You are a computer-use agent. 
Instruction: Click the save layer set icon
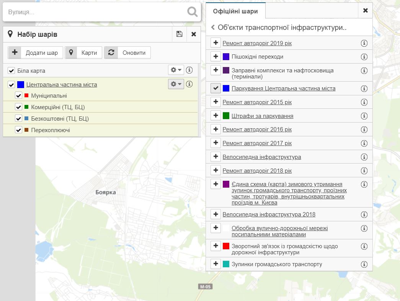pyautogui.click(x=180, y=34)
